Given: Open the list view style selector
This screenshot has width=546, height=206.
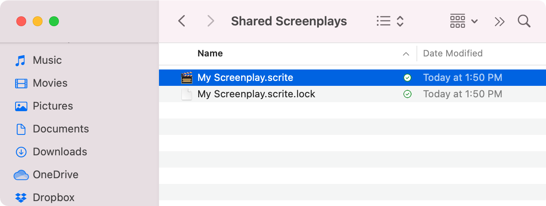Looking at the screenshot, I should click(x=390, y=21).
